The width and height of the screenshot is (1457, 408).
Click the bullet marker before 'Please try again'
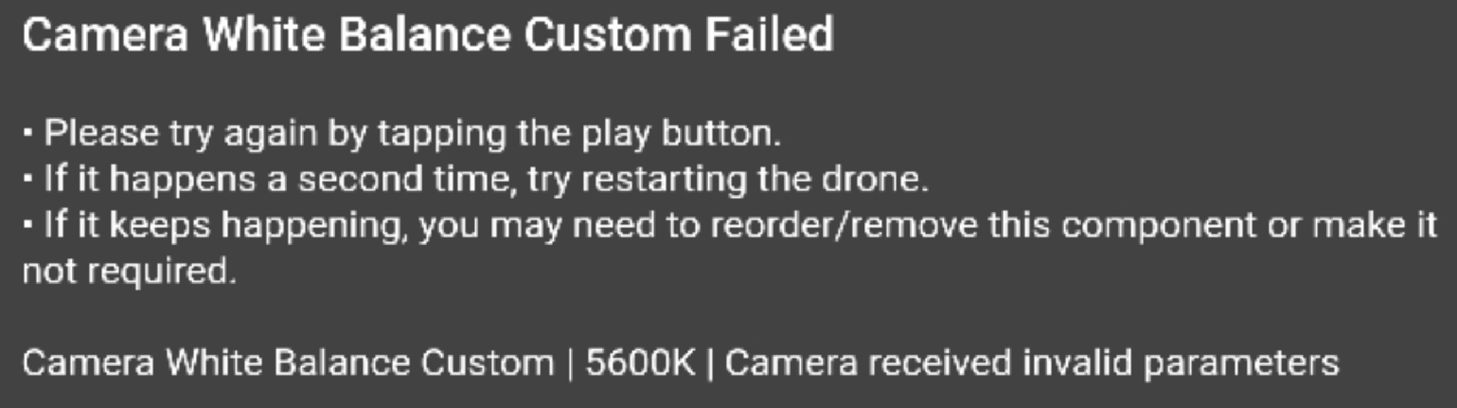[28, 134]
